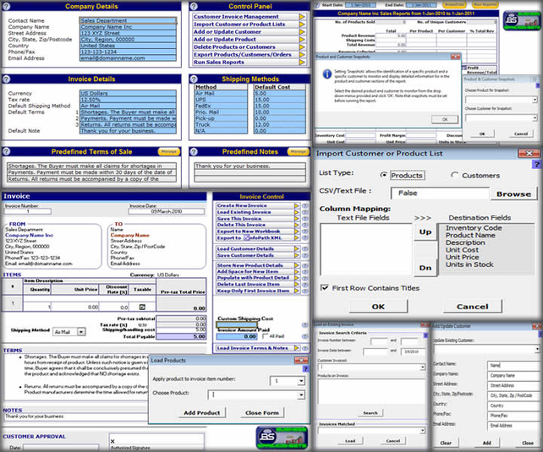Click yellow arrow next to Run Sales Reports
The width and height of the screenshot is (543, 452).
[x=303, y=63]
